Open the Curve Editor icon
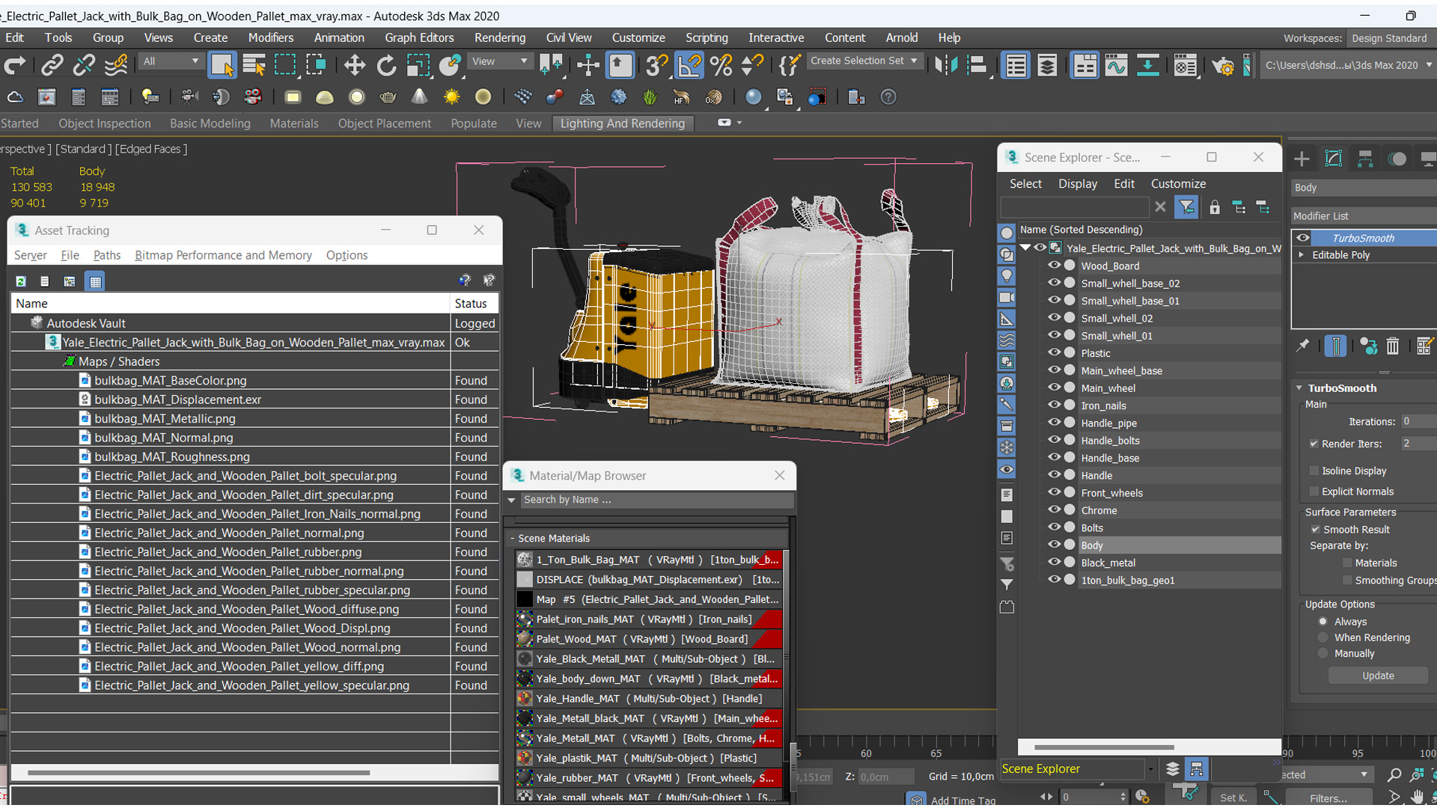The image size is (1437, 808). 1116,66
